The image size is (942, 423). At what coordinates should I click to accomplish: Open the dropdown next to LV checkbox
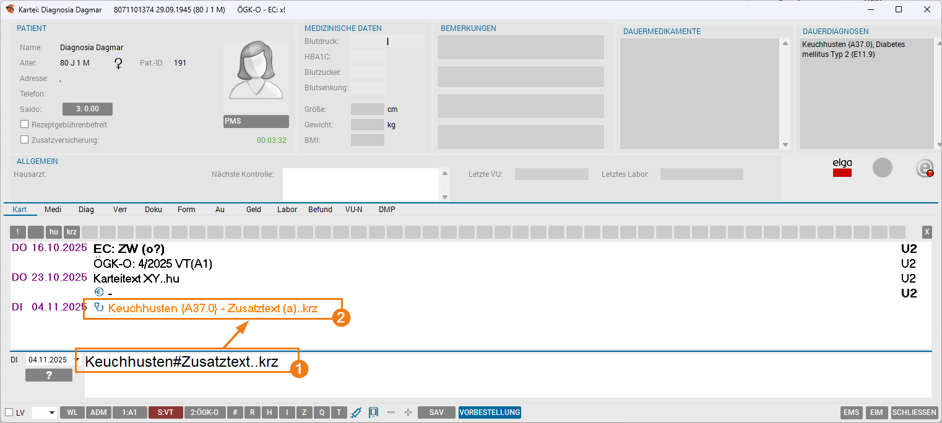pos(51,412)
